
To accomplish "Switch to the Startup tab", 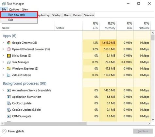I will (57, 15).
